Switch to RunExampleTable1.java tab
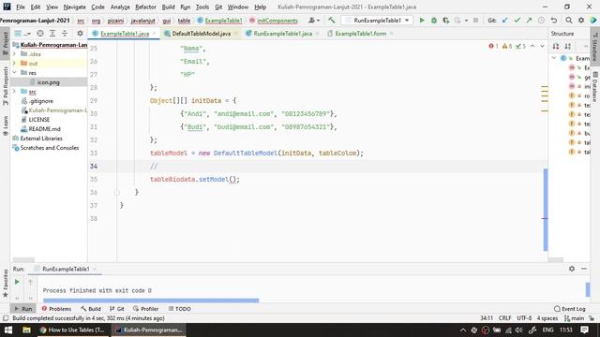This screenshot has width=600, height=337. pos(283,34)
